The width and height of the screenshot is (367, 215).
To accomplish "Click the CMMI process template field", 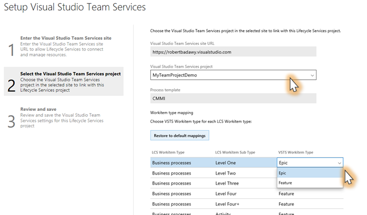I will pyautogui.click(x=233, y=98).
